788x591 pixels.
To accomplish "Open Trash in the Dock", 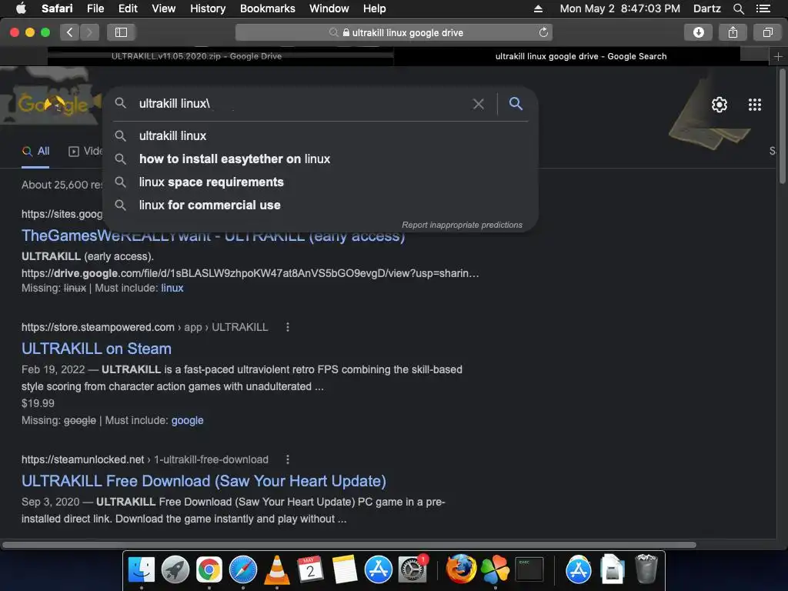I will click(x=646, y=569).
